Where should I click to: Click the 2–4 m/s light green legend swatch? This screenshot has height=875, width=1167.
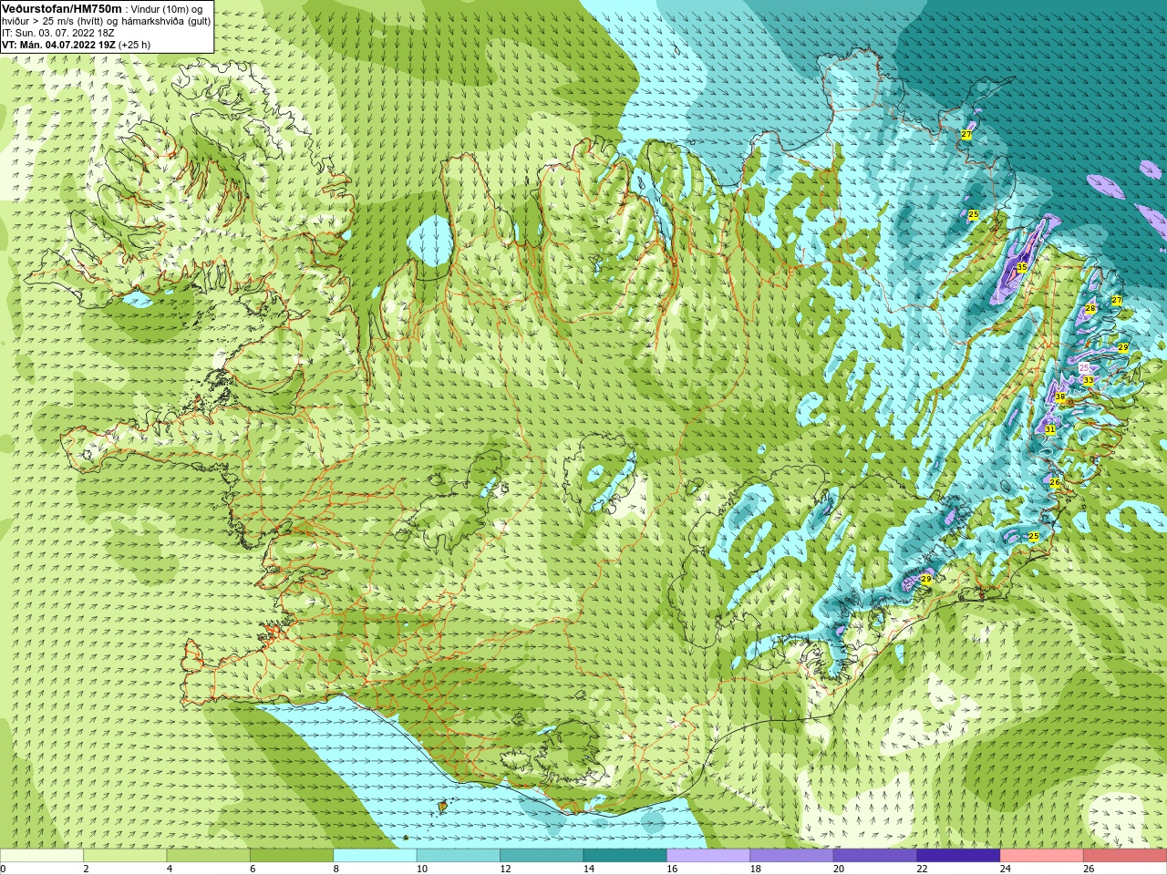pyautogui.click(x=125, y=856)
